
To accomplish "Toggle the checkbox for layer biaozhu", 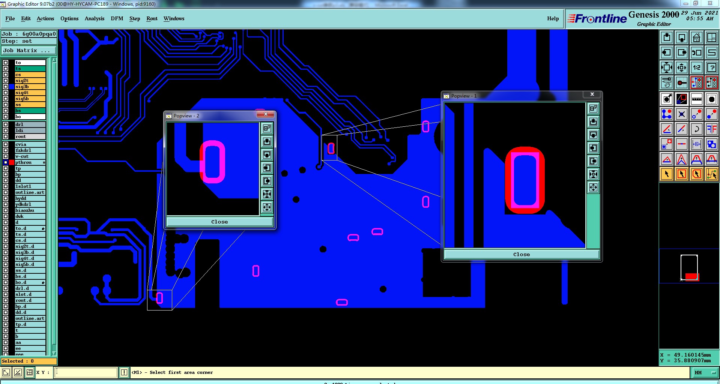I will 6,210.
